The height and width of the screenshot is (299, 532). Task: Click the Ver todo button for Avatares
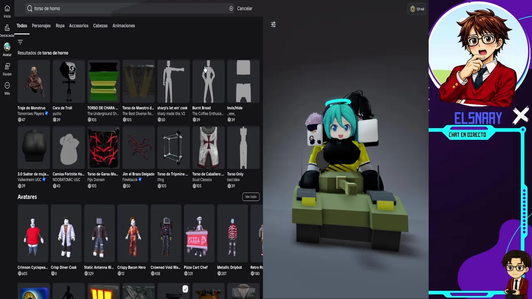(x=251, y=197)
